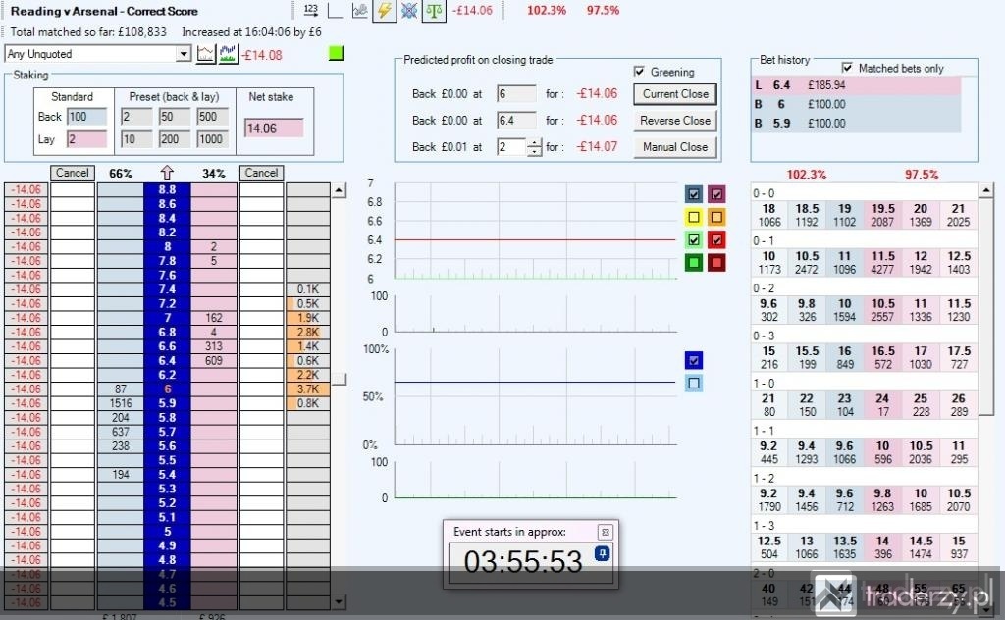Pin the event countdown timer
Viewport: 1005px width, 620px height.
pyautogui.click(x=602, y=552)
